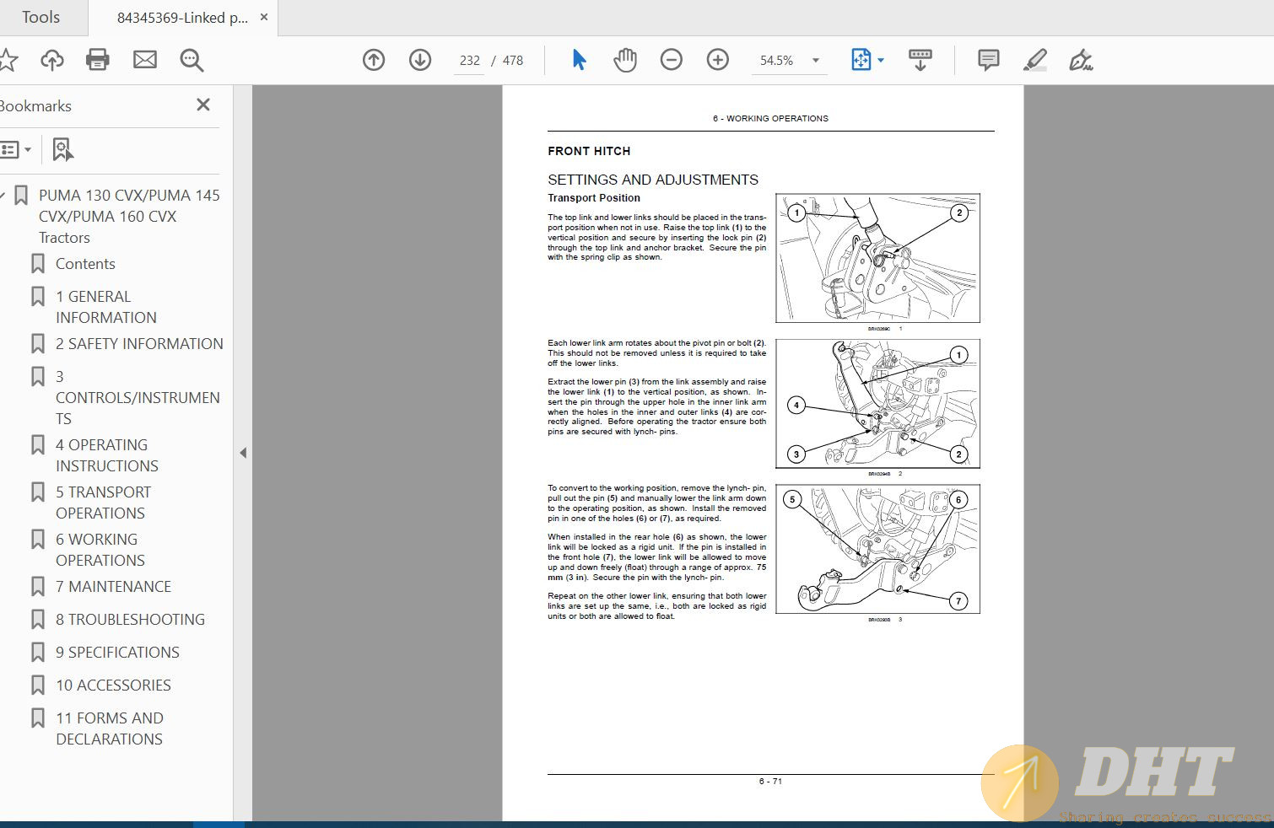Click the upload to cloud icon
Viewport: 1274px width, 828px height.
(x=52, y=60)
